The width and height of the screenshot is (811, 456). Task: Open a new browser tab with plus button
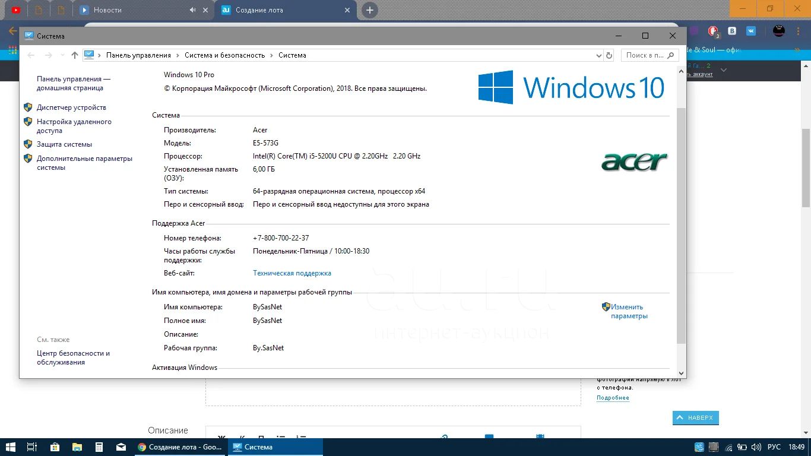point(369,10)
